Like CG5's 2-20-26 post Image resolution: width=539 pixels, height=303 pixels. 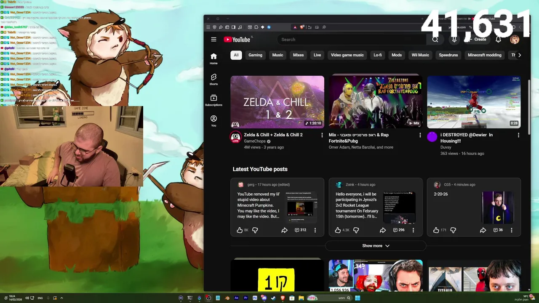[436, 230]
